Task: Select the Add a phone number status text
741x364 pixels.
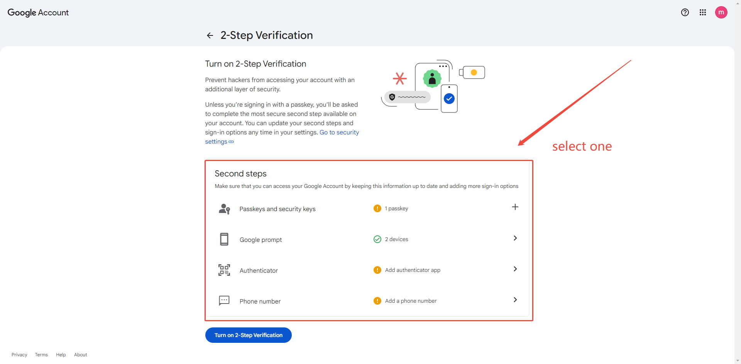Action: coord(411,301)
